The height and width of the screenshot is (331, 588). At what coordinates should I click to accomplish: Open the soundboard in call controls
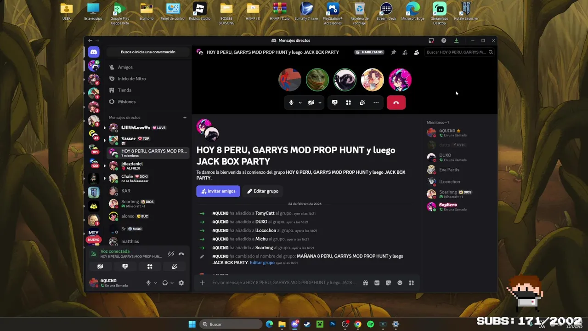(x=362, y=103)
